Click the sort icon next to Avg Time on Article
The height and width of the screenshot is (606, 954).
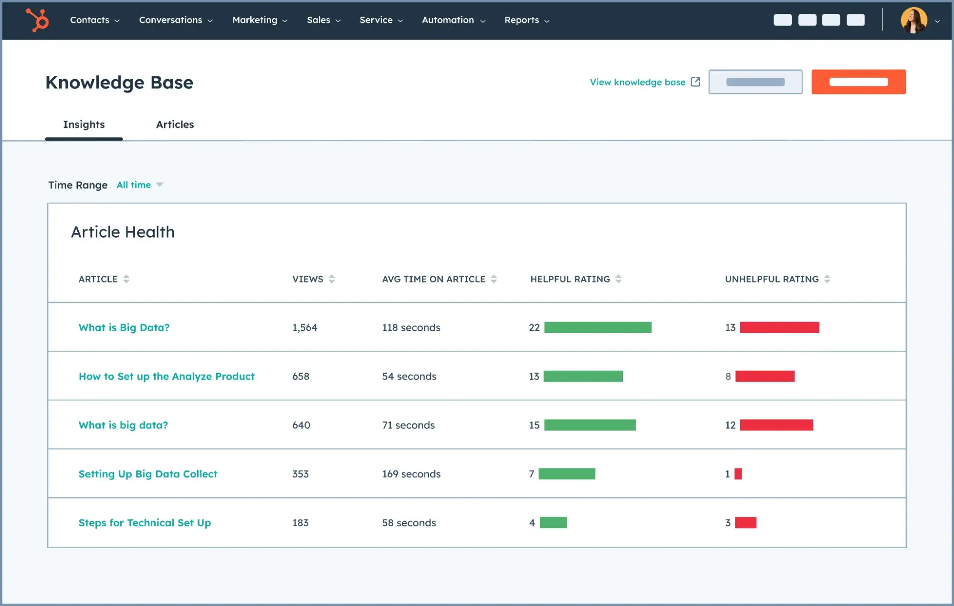tap(494, 279)
